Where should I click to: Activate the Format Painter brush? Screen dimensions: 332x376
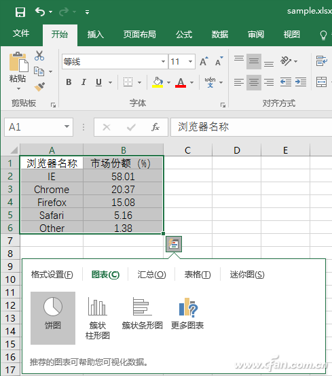coord(39,87)
